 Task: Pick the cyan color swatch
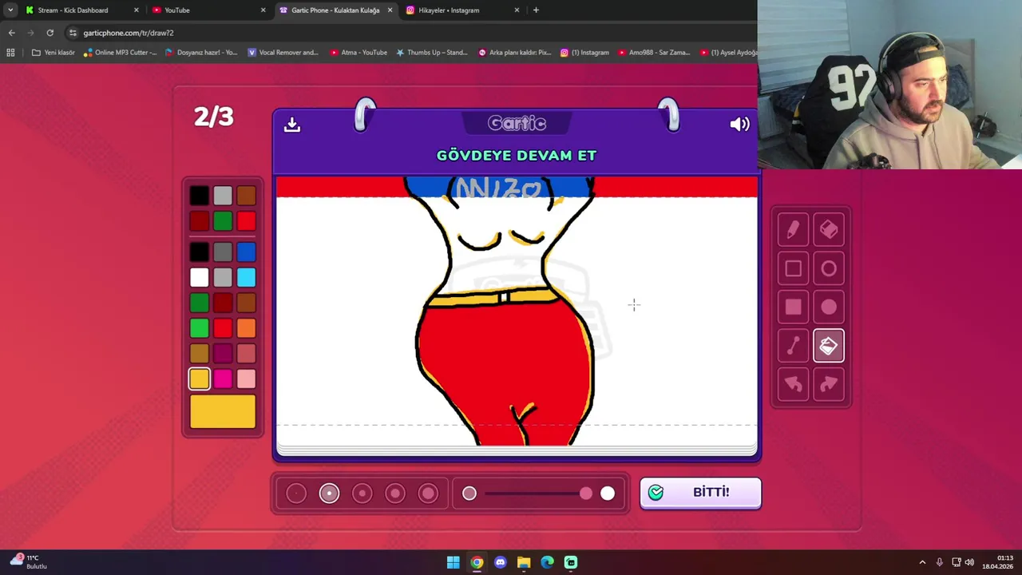(x=246, y=278)
